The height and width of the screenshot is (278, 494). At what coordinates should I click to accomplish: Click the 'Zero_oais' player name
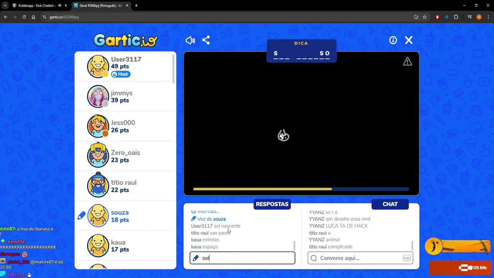tap(125, 153)
